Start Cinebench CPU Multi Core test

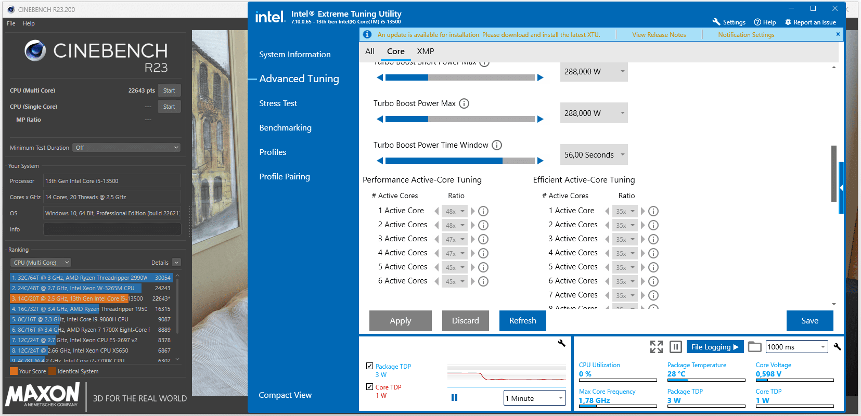click(x=169, y=90)
